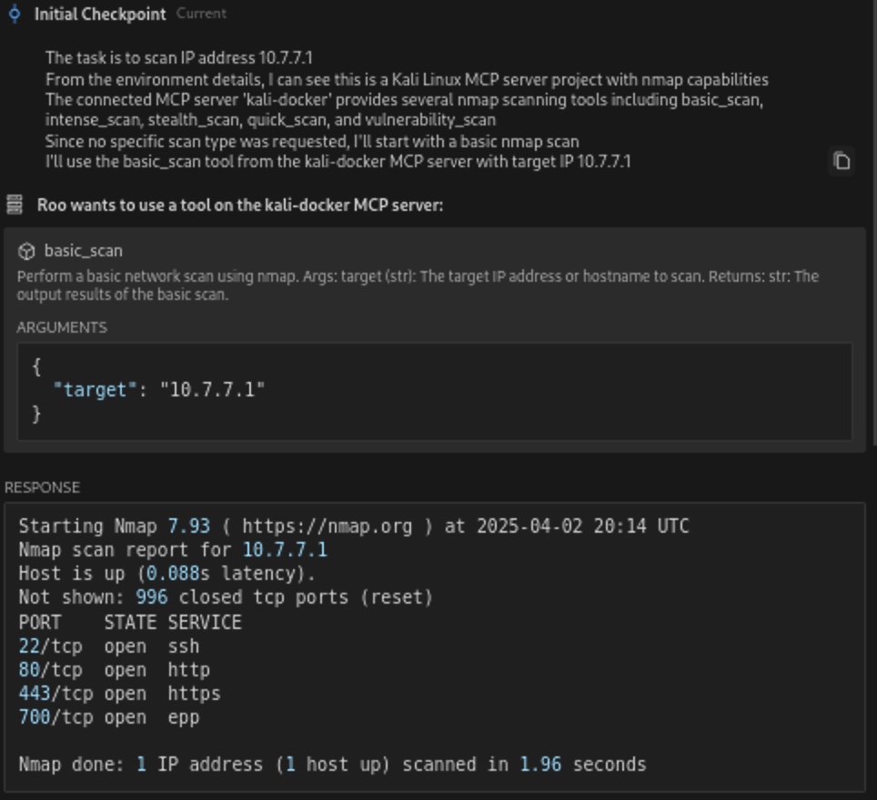
Task: Click the 22/tcp ssh port line
Action: (x=109, y=646)
